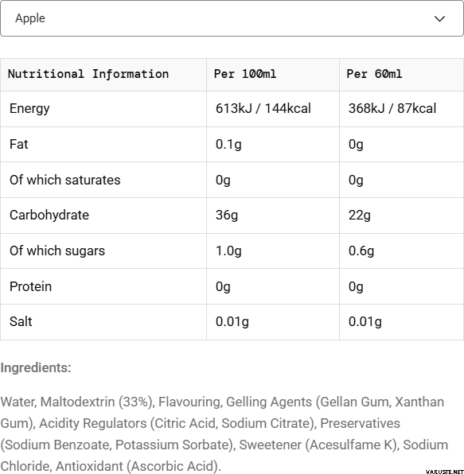Click the 368kJ / 87kcal value

click(x=392, y=108)
